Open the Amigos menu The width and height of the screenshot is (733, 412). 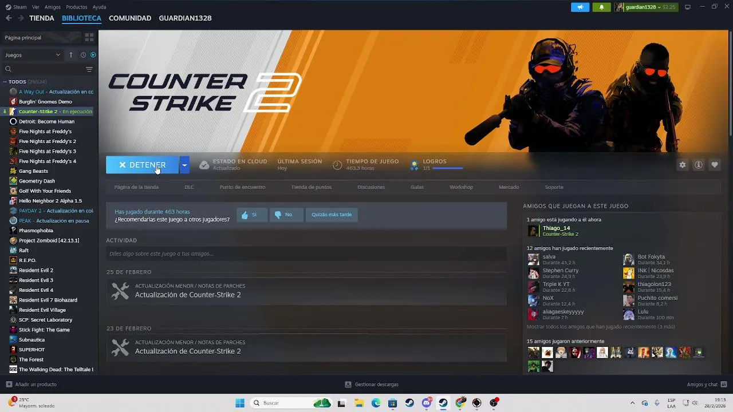click(x=53, y=7)
